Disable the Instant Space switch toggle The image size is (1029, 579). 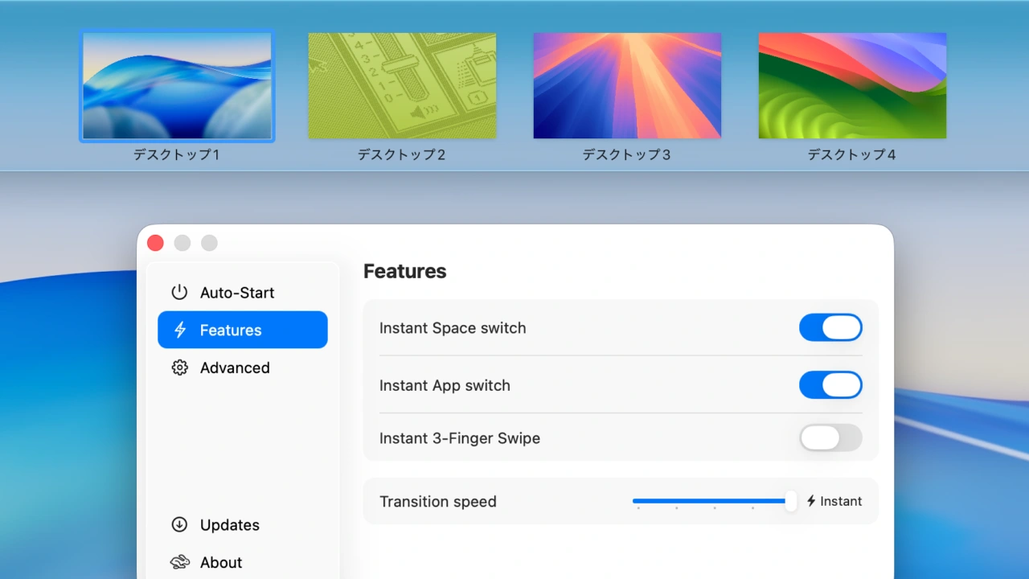(830, 328)
